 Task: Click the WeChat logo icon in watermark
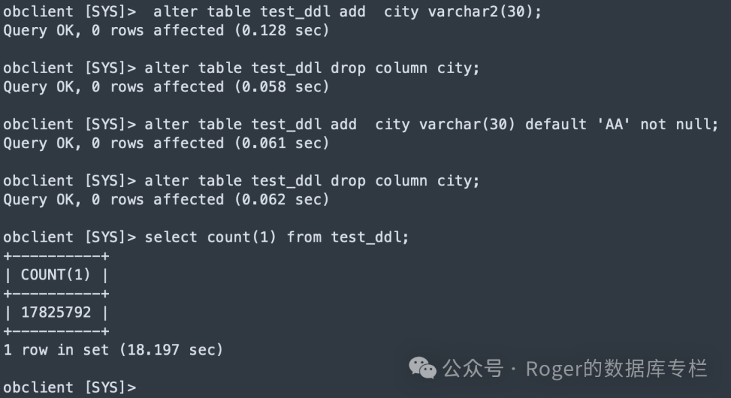422,369
